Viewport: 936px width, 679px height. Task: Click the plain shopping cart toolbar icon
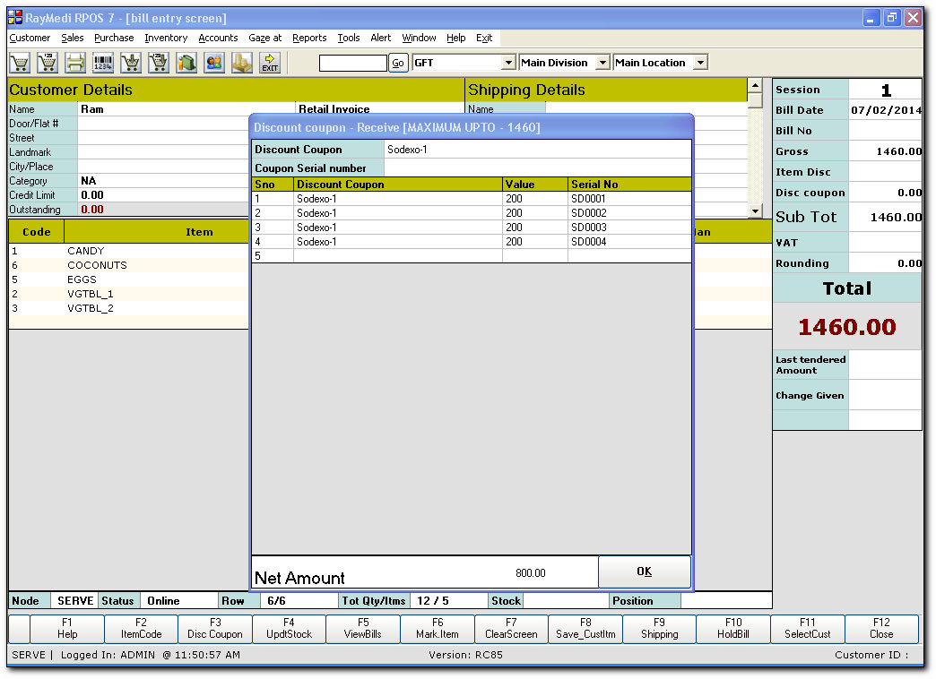tap(20, 63)
